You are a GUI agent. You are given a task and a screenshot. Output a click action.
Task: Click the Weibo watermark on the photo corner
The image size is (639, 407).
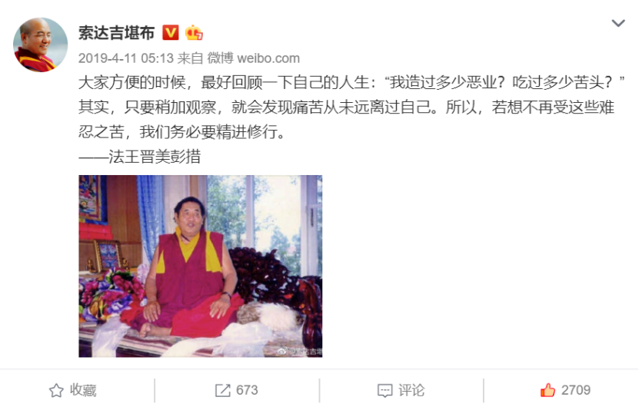(x=300, y=352)
